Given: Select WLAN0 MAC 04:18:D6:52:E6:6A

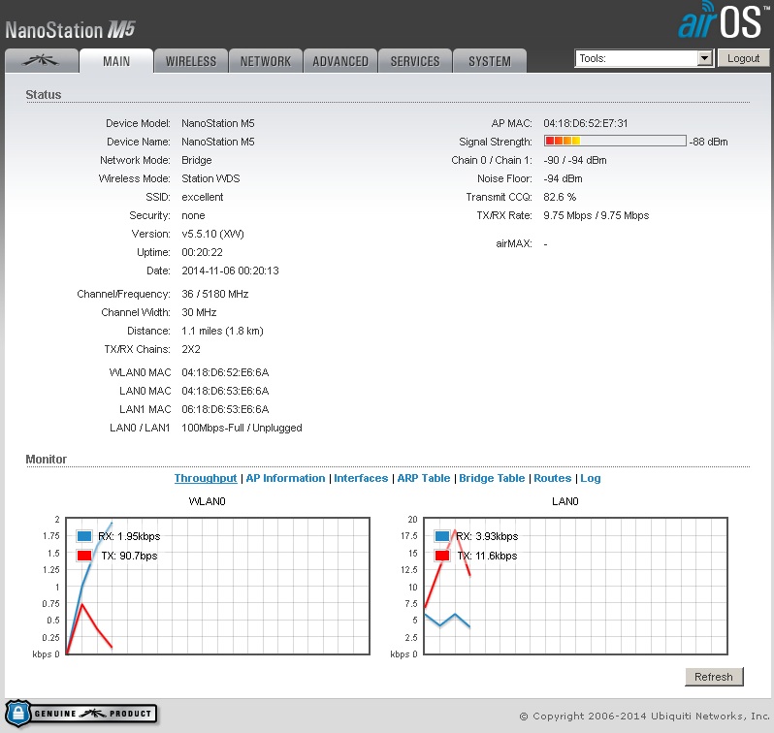Looking at the screenshot, I should pyautogui.click(x=225, y=372).
